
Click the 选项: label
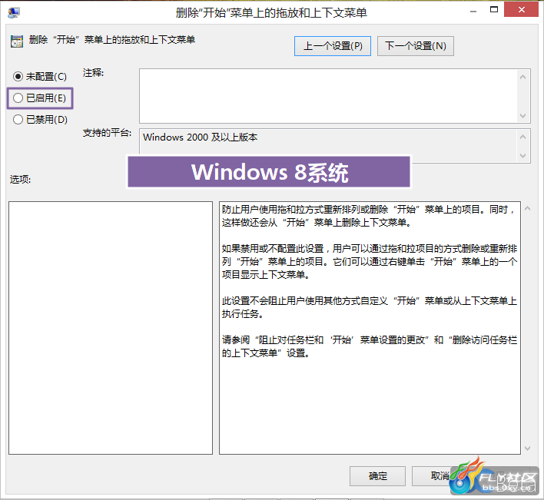click(20, 179)
